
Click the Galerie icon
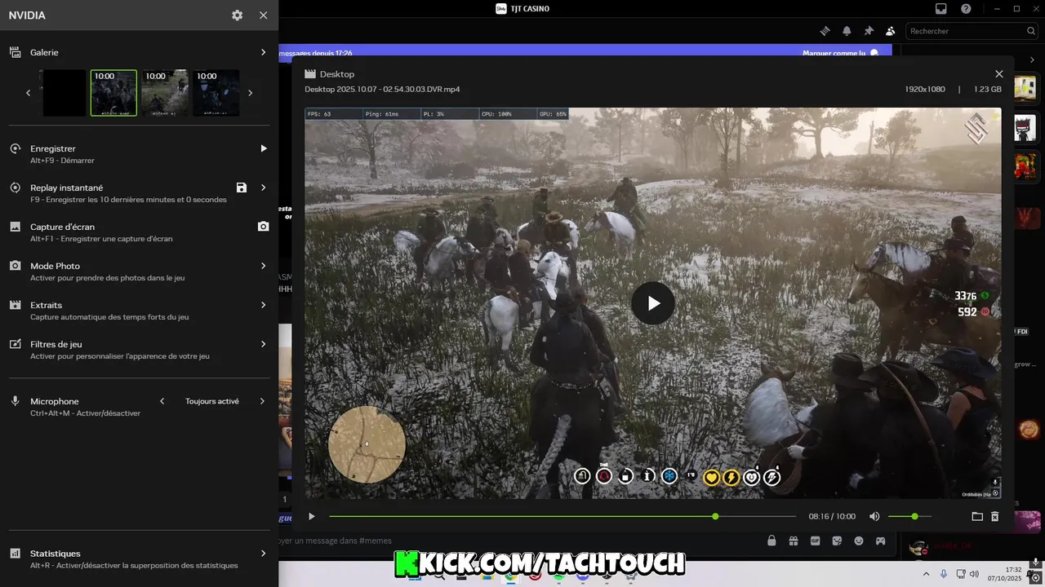coord(15,52)
